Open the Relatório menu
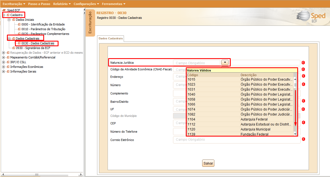This screenshot has height=177, width=330. 62,4
